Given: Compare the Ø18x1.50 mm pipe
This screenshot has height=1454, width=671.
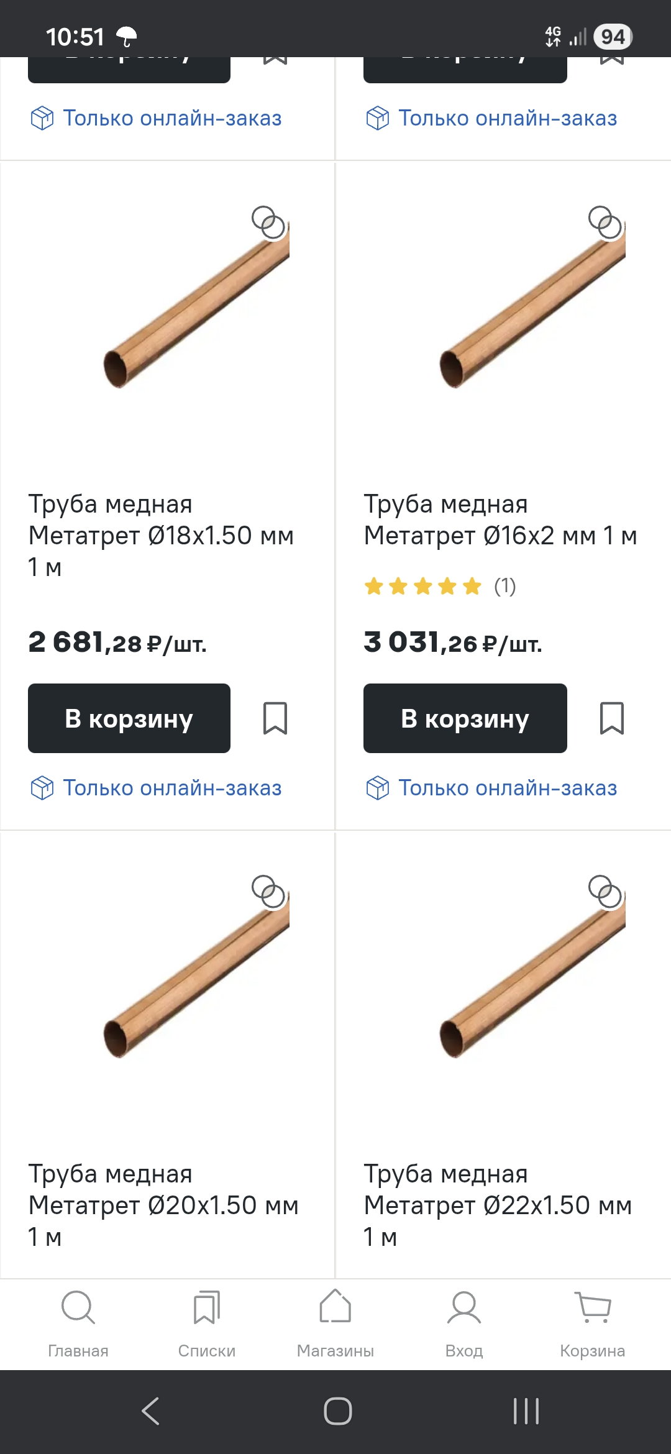Looking at the screenshot, I should pyautogui.click(x=268, y=222).
